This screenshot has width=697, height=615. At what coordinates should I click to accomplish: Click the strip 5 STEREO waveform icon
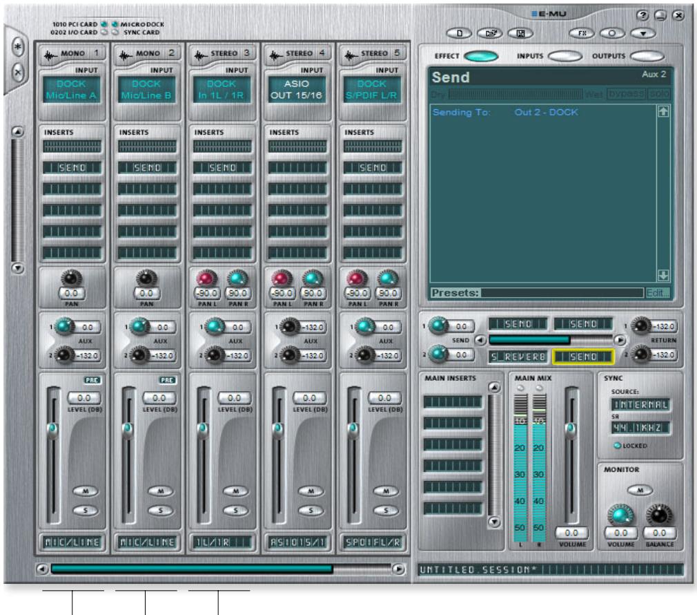(351, 55)
